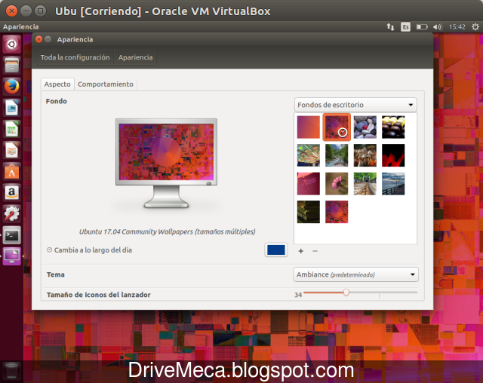Image resolution: width=483 pixels, height=383 pixels.
Task: Open LibreOffice Writer from launcher
Action: tap(12, 108)
